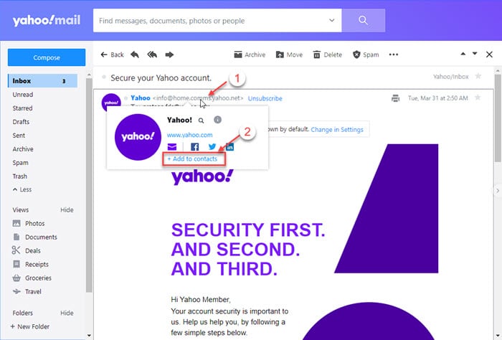Star the conversation next to Yahoo/Inbox
502x340 pixels.
[478, 76]
